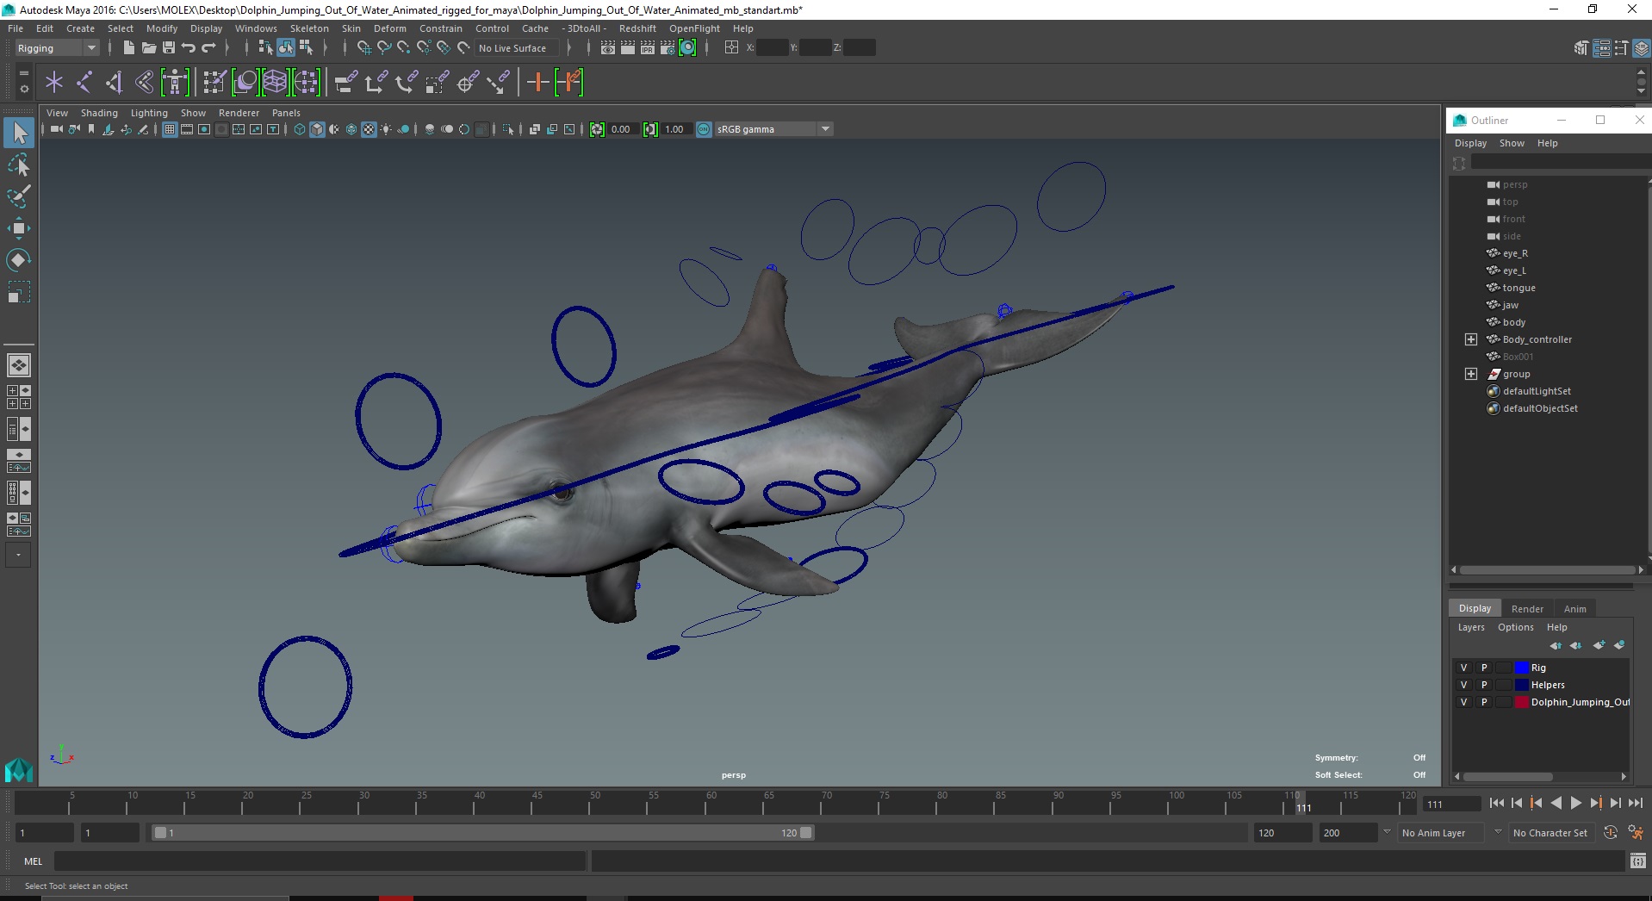Activate the Lasso select tool

[x=19, y=165]
